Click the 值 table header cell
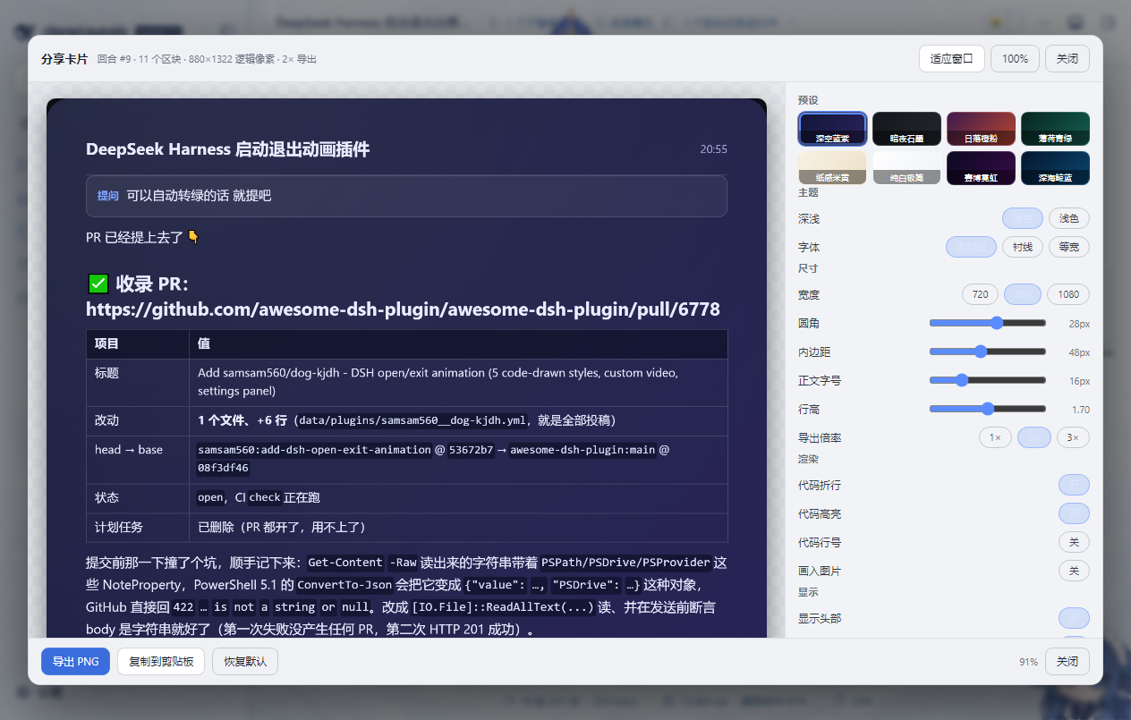 click(458, 344)
